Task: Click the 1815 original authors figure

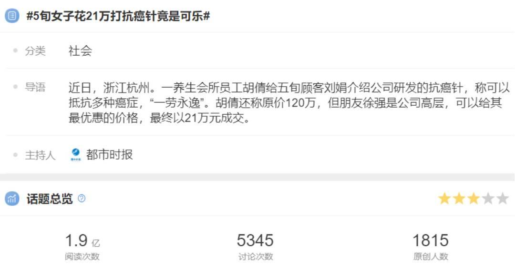Action: pyautogui.click(x=431, y=240)
